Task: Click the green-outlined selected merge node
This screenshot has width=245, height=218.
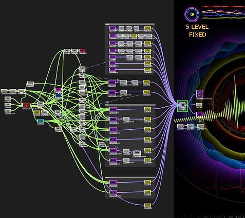Action: point(182,106)
